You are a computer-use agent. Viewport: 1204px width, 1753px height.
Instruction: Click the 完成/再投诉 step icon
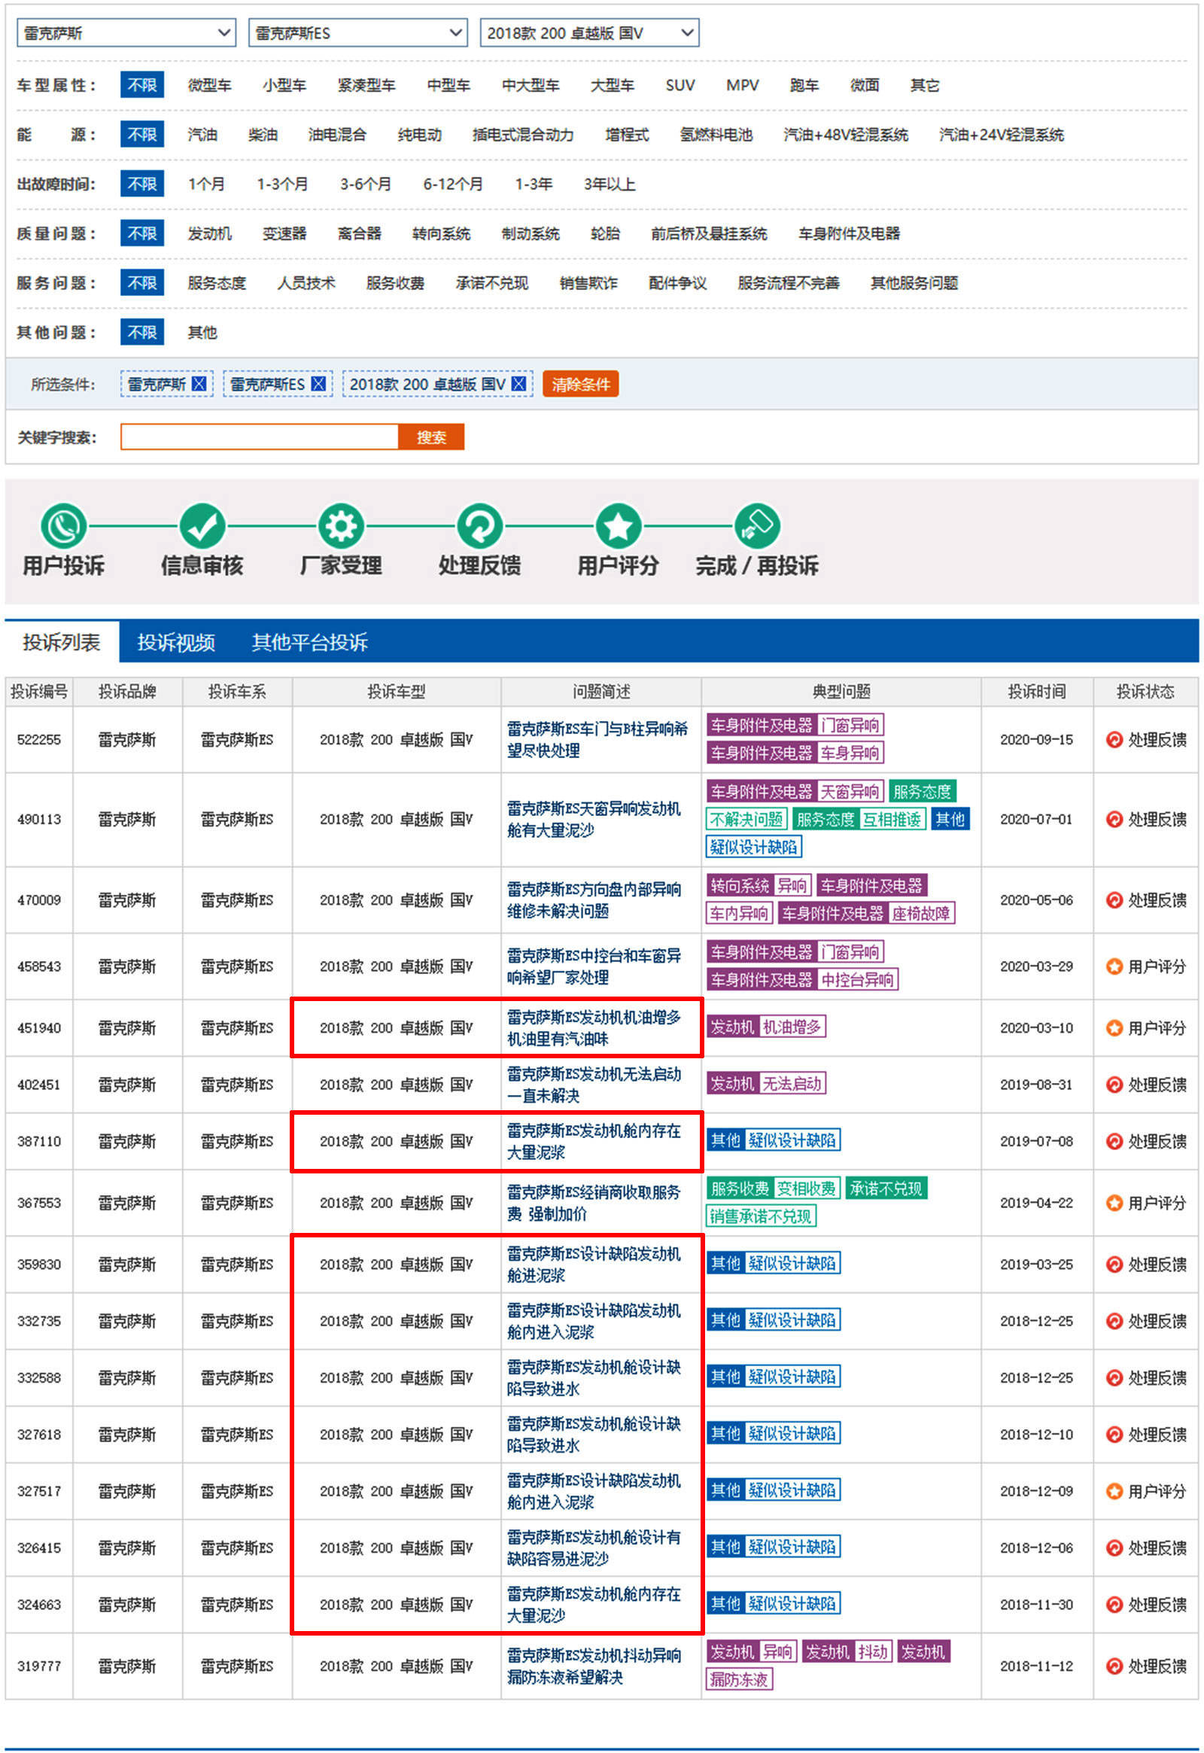757,526
